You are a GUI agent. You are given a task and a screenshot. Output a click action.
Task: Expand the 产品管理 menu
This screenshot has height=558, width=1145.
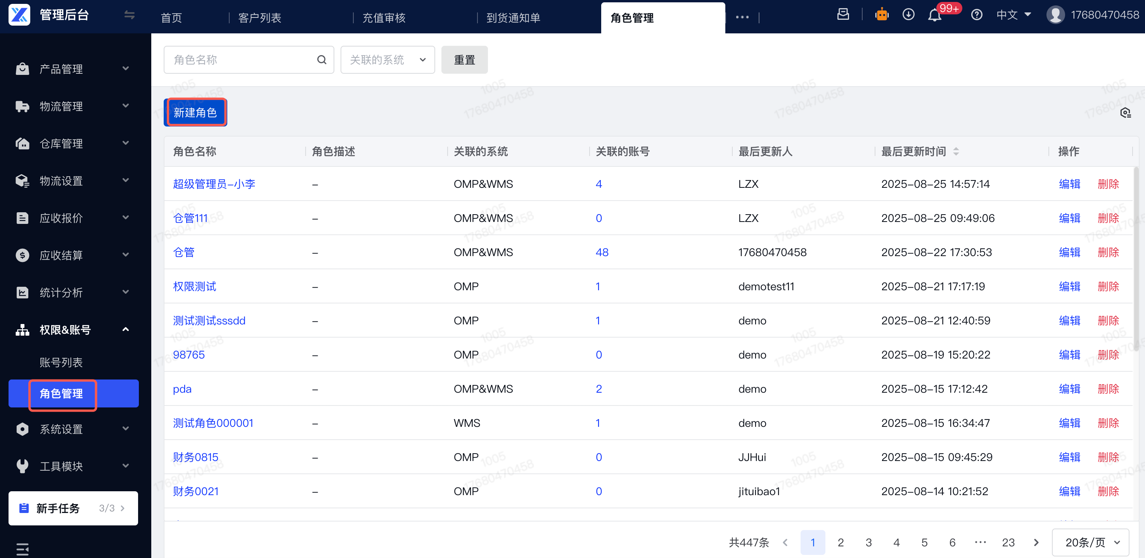pyautogui.click(x=126, y=68)
